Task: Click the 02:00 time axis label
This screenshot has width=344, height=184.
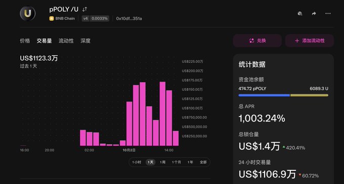Action: point(90,150)
